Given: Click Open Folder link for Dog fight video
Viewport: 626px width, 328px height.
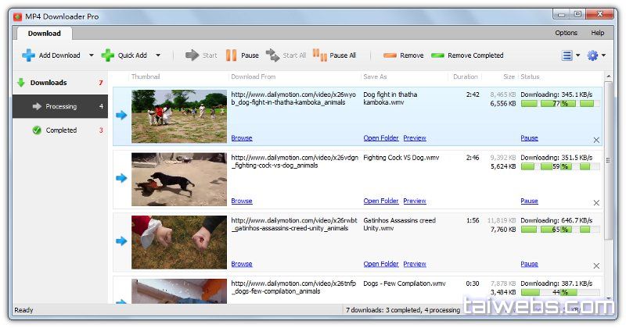Looking at the screenshot, I should tap(381, 138).
